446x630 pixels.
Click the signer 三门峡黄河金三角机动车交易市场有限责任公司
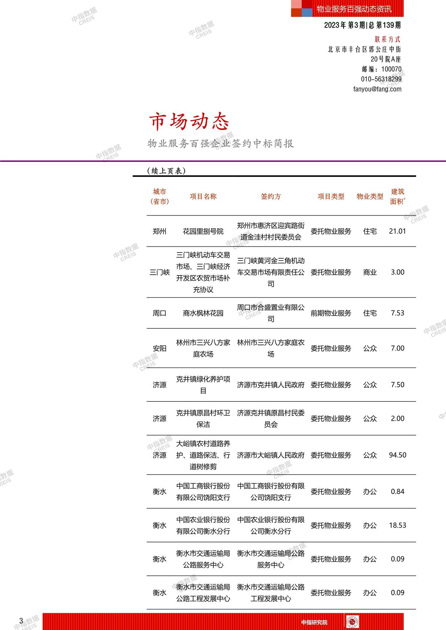271,272
